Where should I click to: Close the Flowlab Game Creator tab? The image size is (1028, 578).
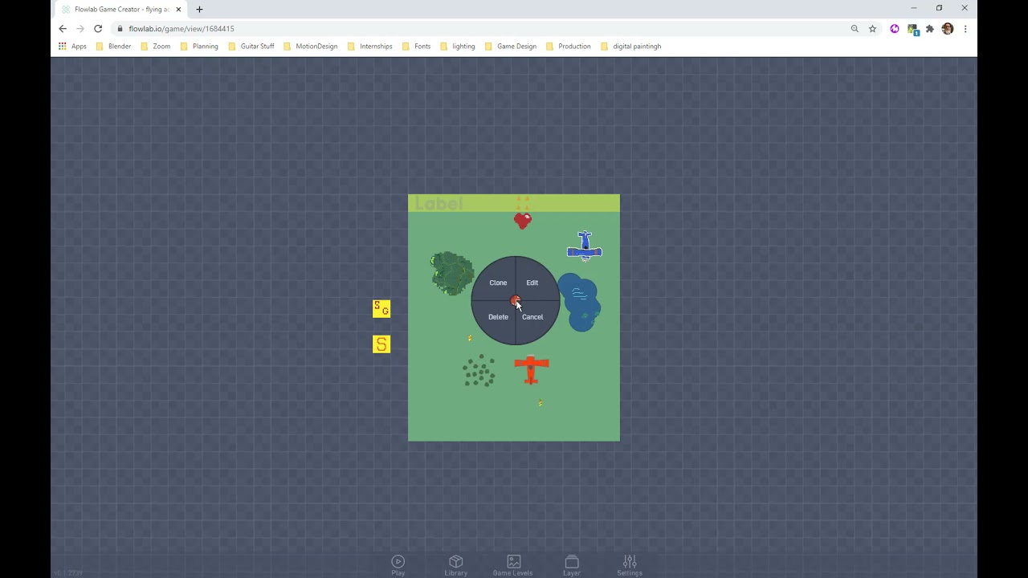[x=179, y=10]
